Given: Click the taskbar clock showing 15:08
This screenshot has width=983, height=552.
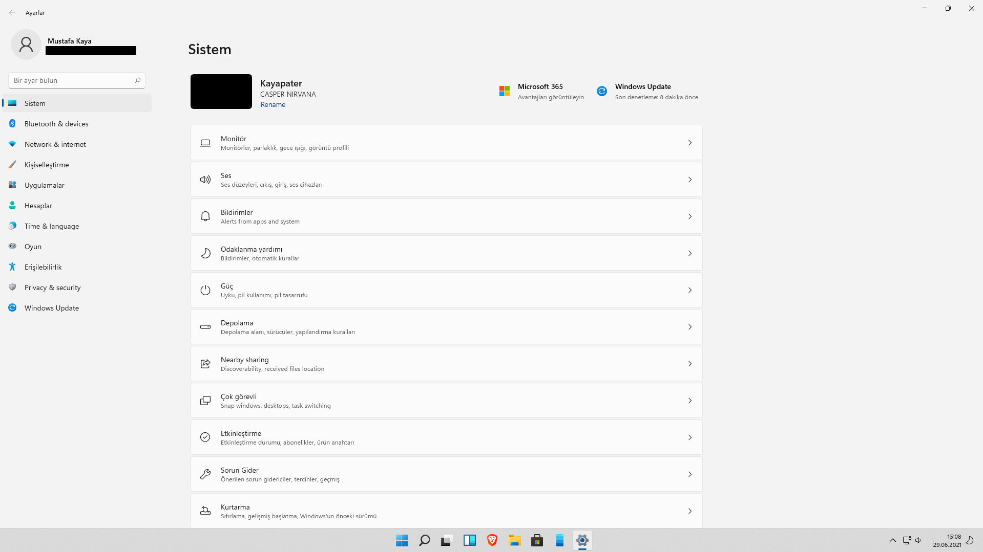Looking at the screenshot, I should (x=947, y=540).
